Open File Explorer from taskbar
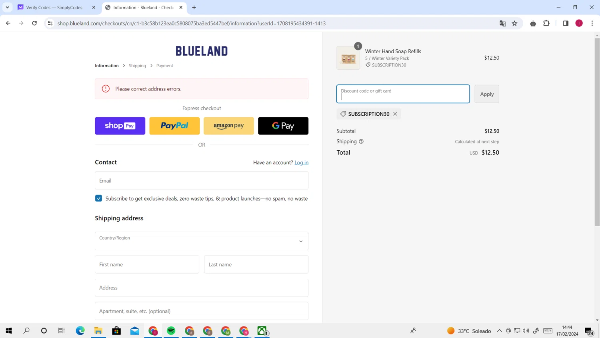The width and height of the screenshot is (600, 338). pos(98,331)
